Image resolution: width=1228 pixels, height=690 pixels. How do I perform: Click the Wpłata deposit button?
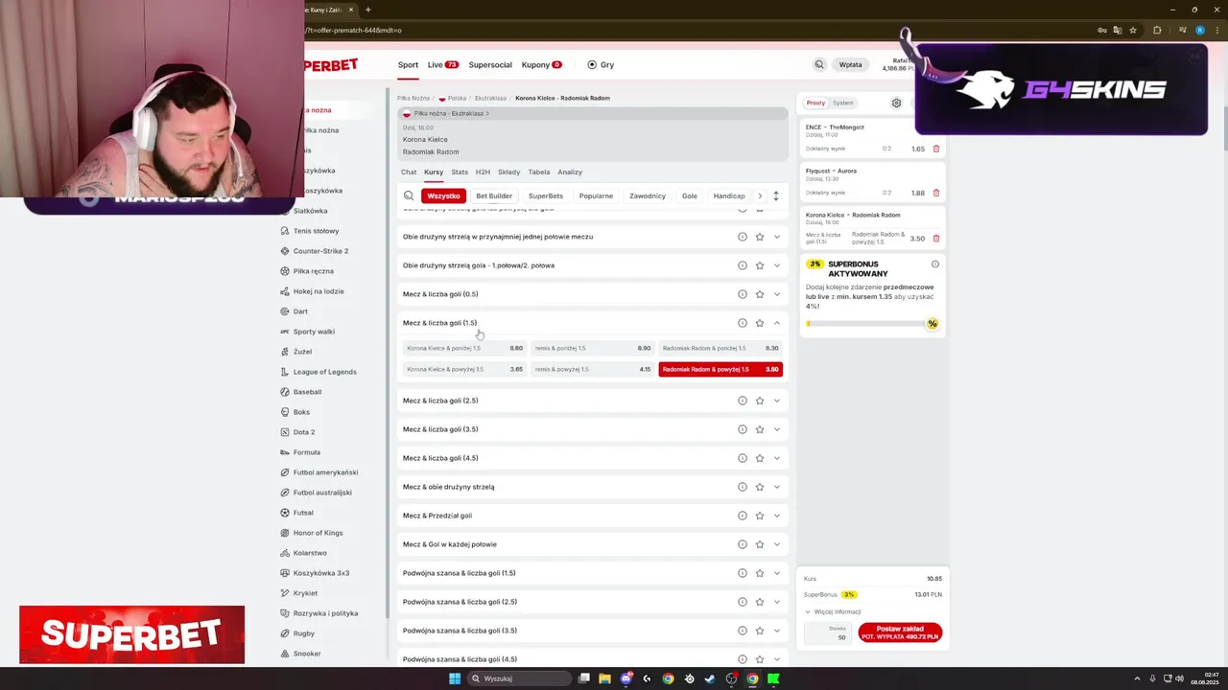point(850,64)
